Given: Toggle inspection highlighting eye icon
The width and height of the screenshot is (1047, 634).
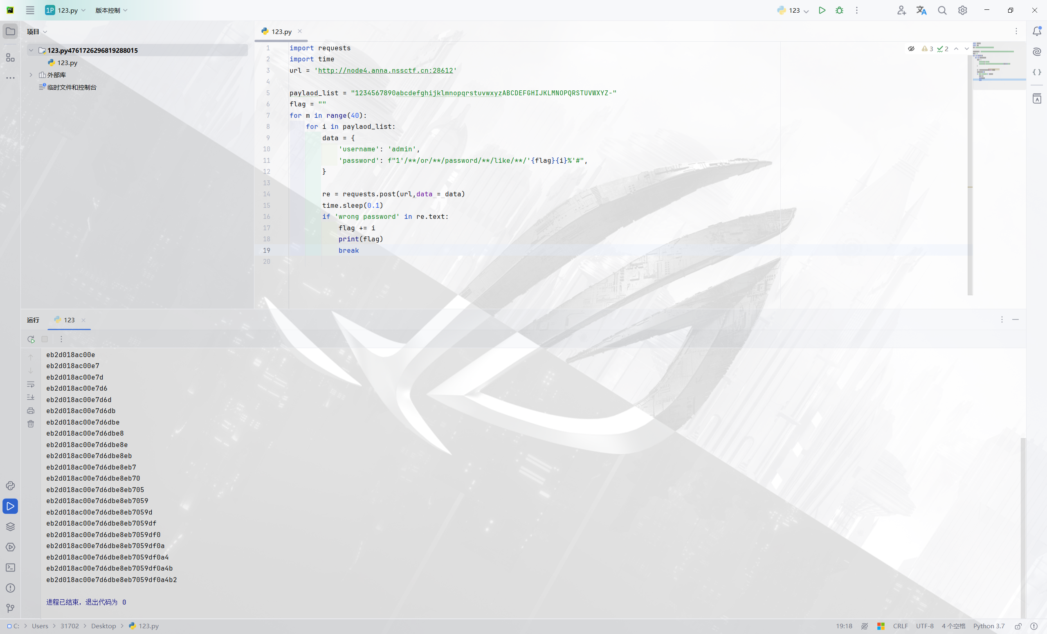Looking at the screenshot, I should pyautogui.click(x=911, y=49).
